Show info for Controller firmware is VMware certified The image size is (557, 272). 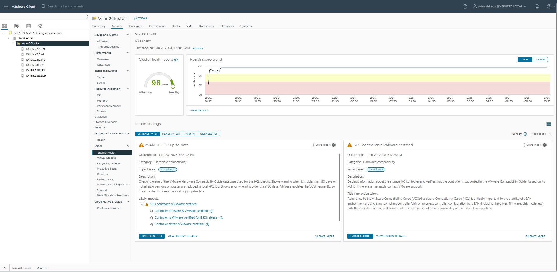tap(212, 211)
